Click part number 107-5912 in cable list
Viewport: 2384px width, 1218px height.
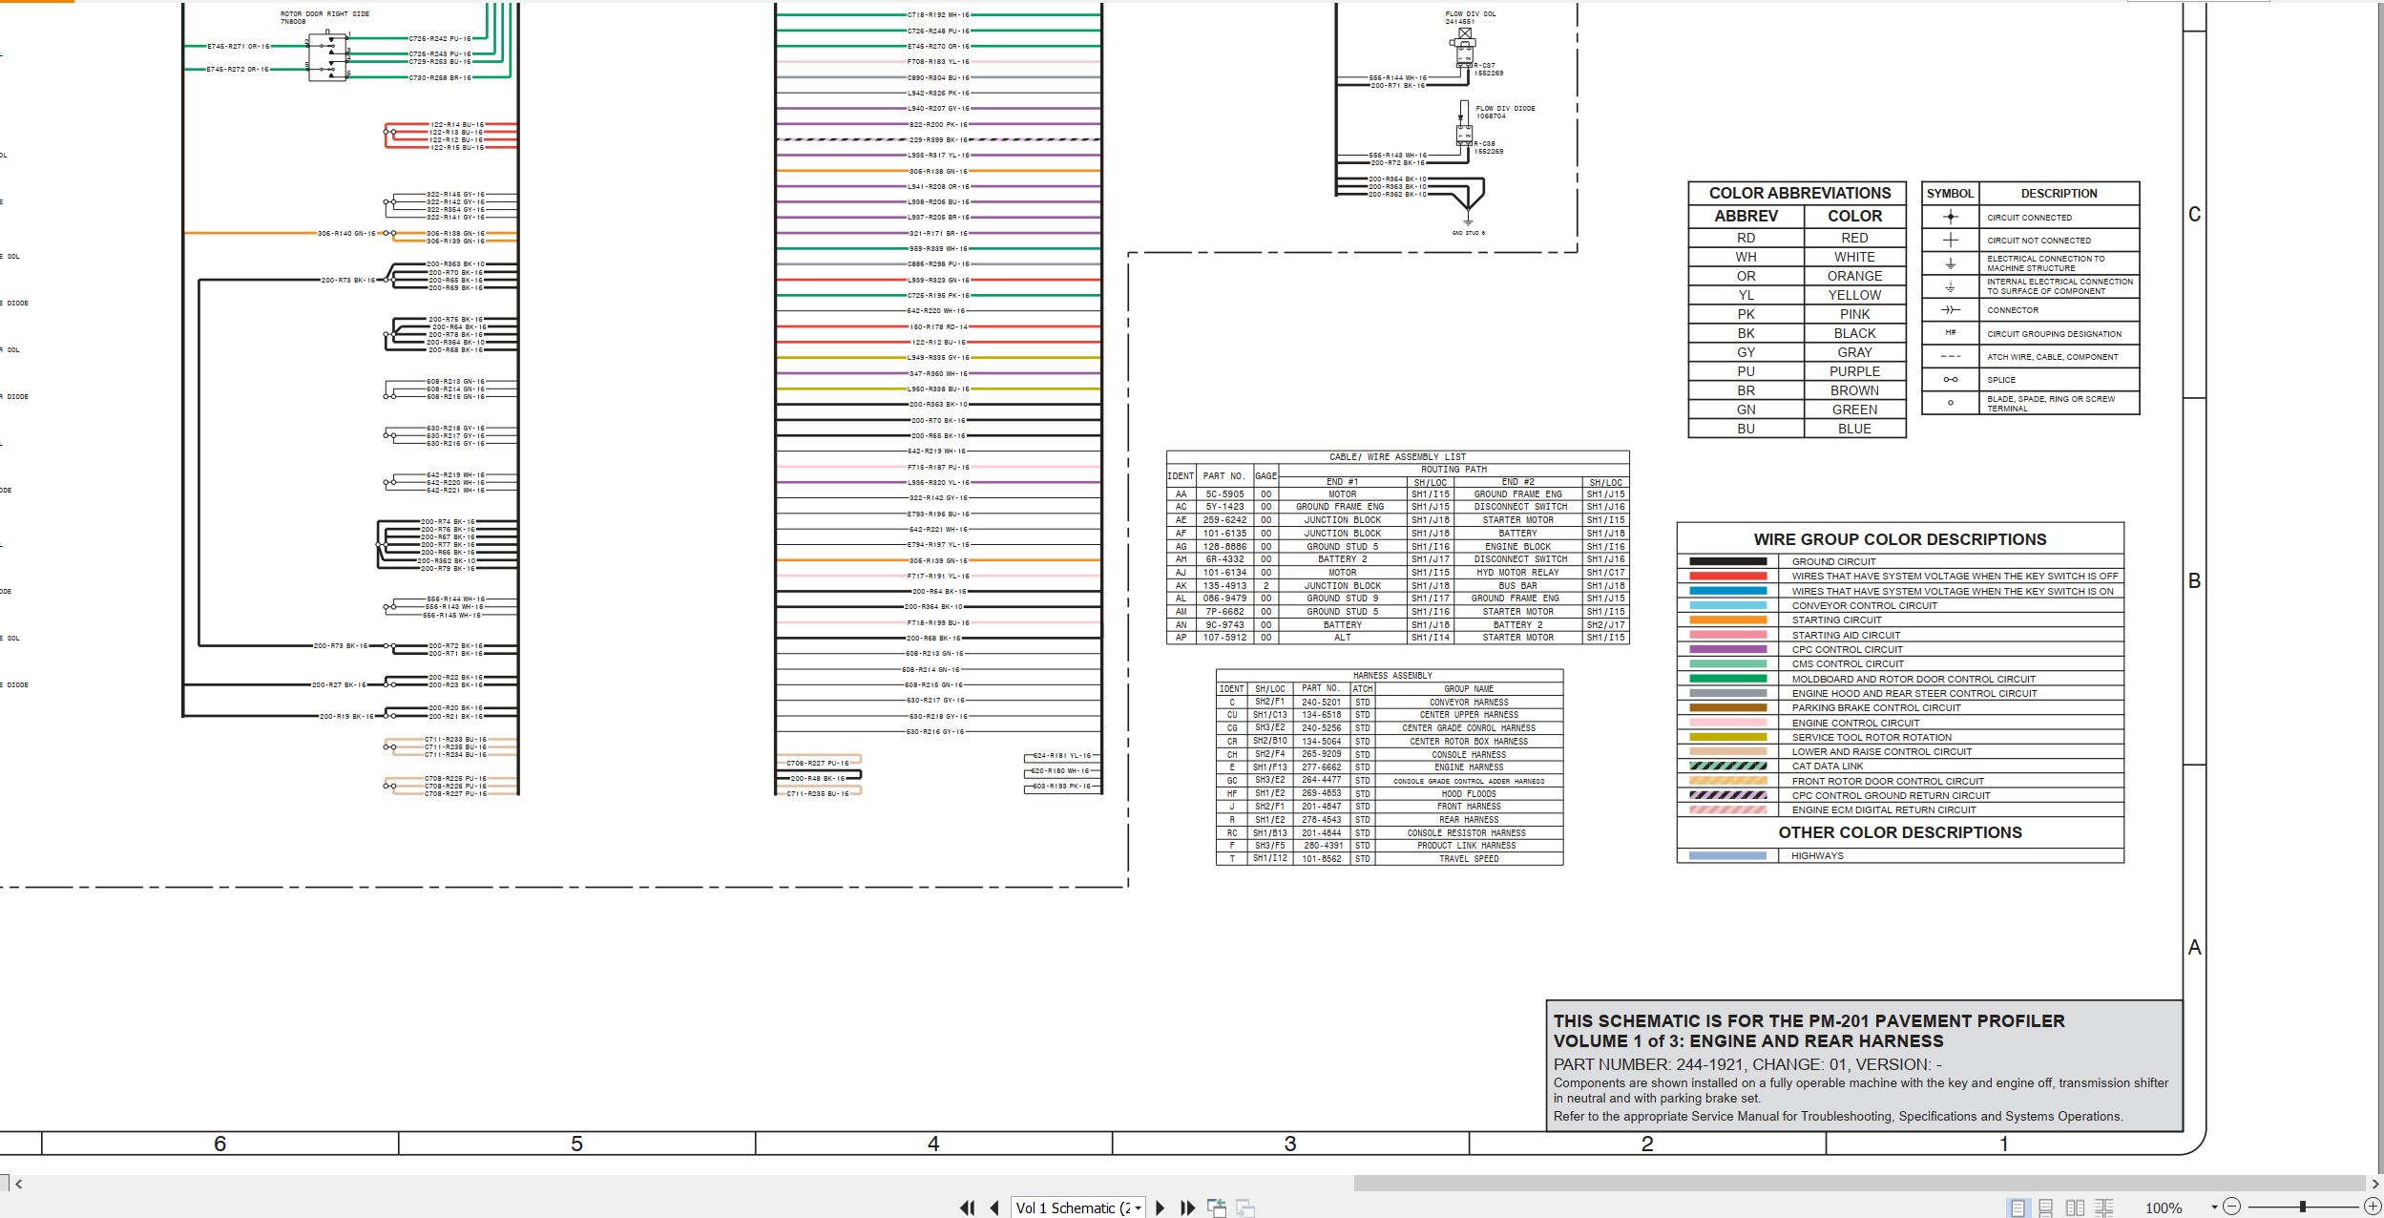[1224, 638]
